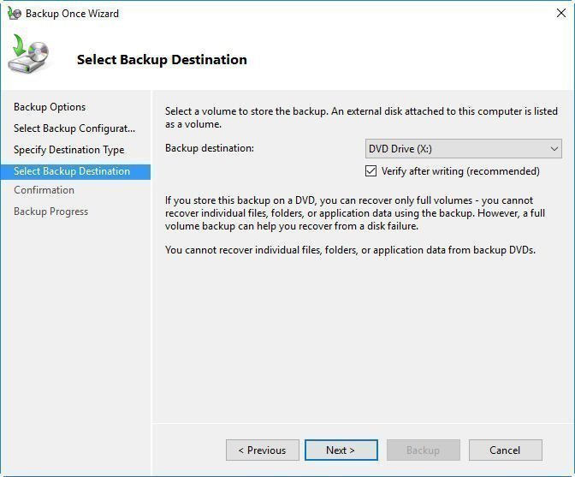
Task: Open the Backup destination DVD Drive dropdown
Action: tap(463, 149)
